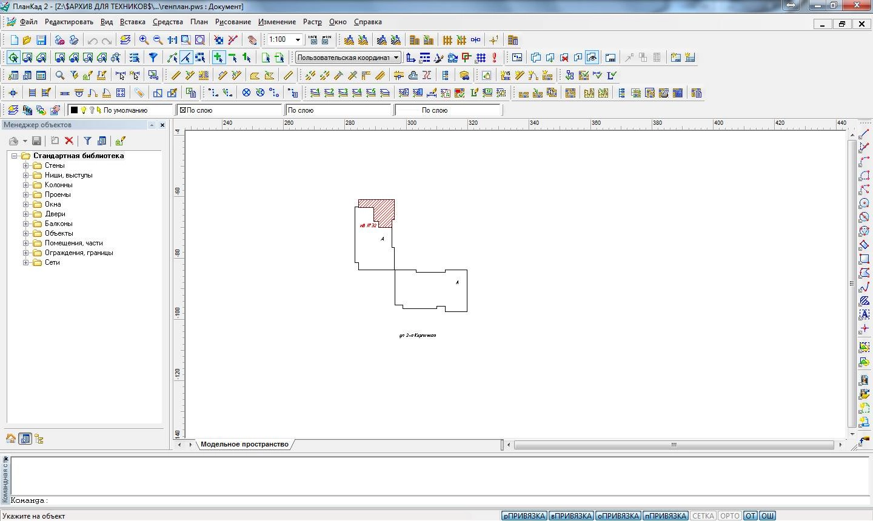The image size is (873, 521).
Task: Select the Помещения, части folder
Action: click(74, 243)
